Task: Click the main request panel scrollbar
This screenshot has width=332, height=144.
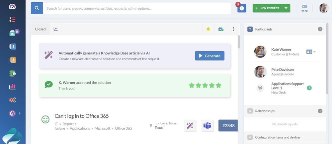Action: (x=239, y=42)
